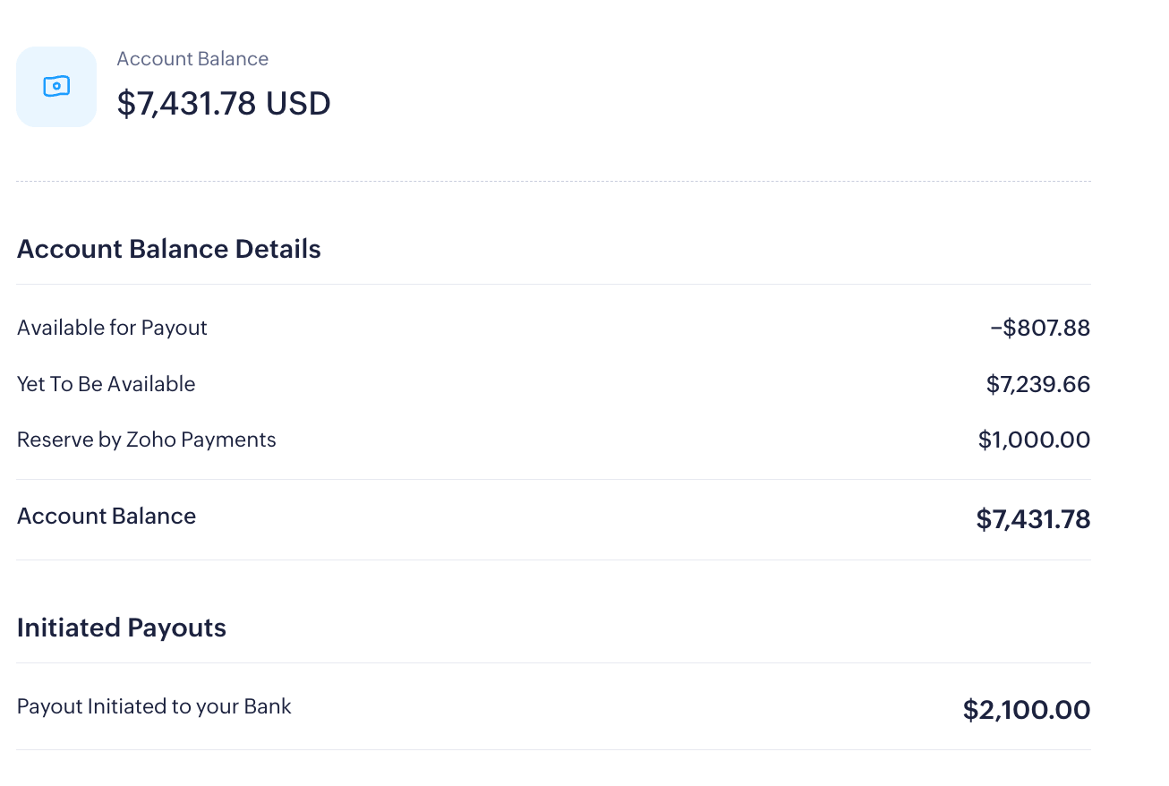Click the Yet To Be Available label

pos(106,384)
